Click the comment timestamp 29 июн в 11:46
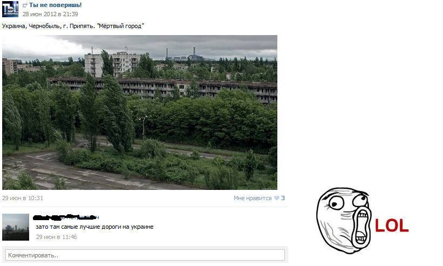 (57, 237)
